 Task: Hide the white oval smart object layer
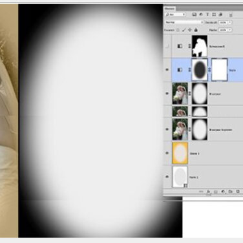(167, 176)
